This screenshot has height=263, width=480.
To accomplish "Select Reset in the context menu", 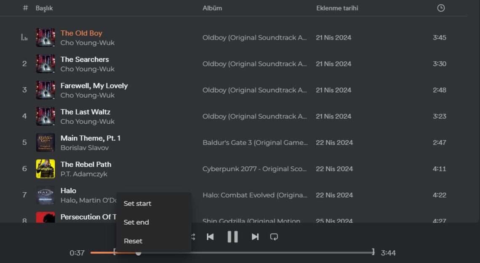I will coord(133,241).
